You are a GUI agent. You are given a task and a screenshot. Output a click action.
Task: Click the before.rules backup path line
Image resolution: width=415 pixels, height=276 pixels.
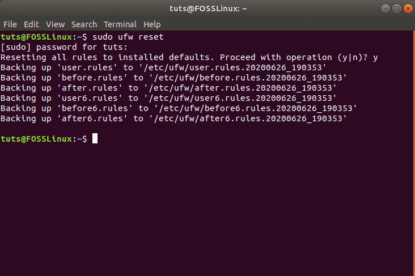[x=174, y=78]
